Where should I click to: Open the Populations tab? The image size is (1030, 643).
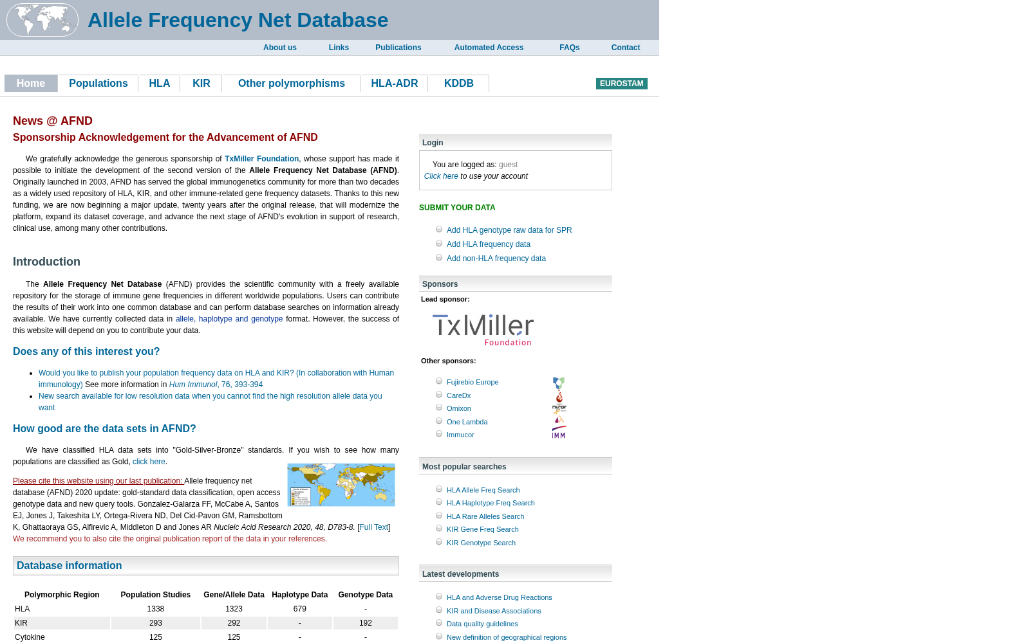click(x=98, y=84)
